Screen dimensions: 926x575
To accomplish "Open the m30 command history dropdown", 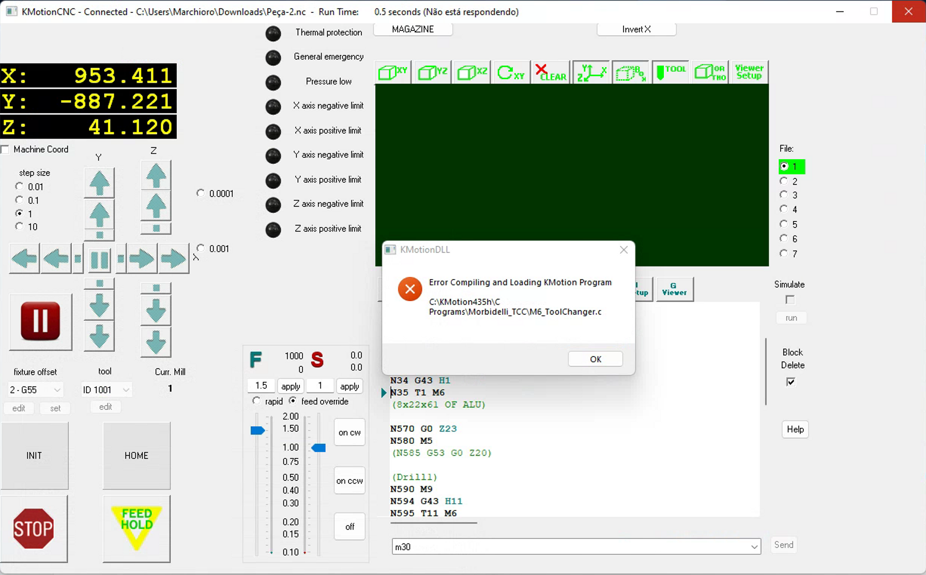I will click(754, 547).
